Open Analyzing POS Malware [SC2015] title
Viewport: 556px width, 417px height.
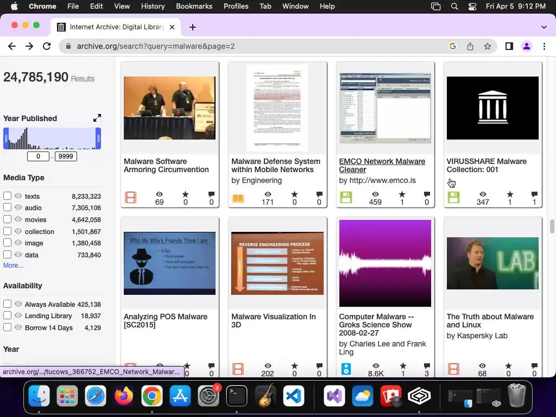coord(165,320)
